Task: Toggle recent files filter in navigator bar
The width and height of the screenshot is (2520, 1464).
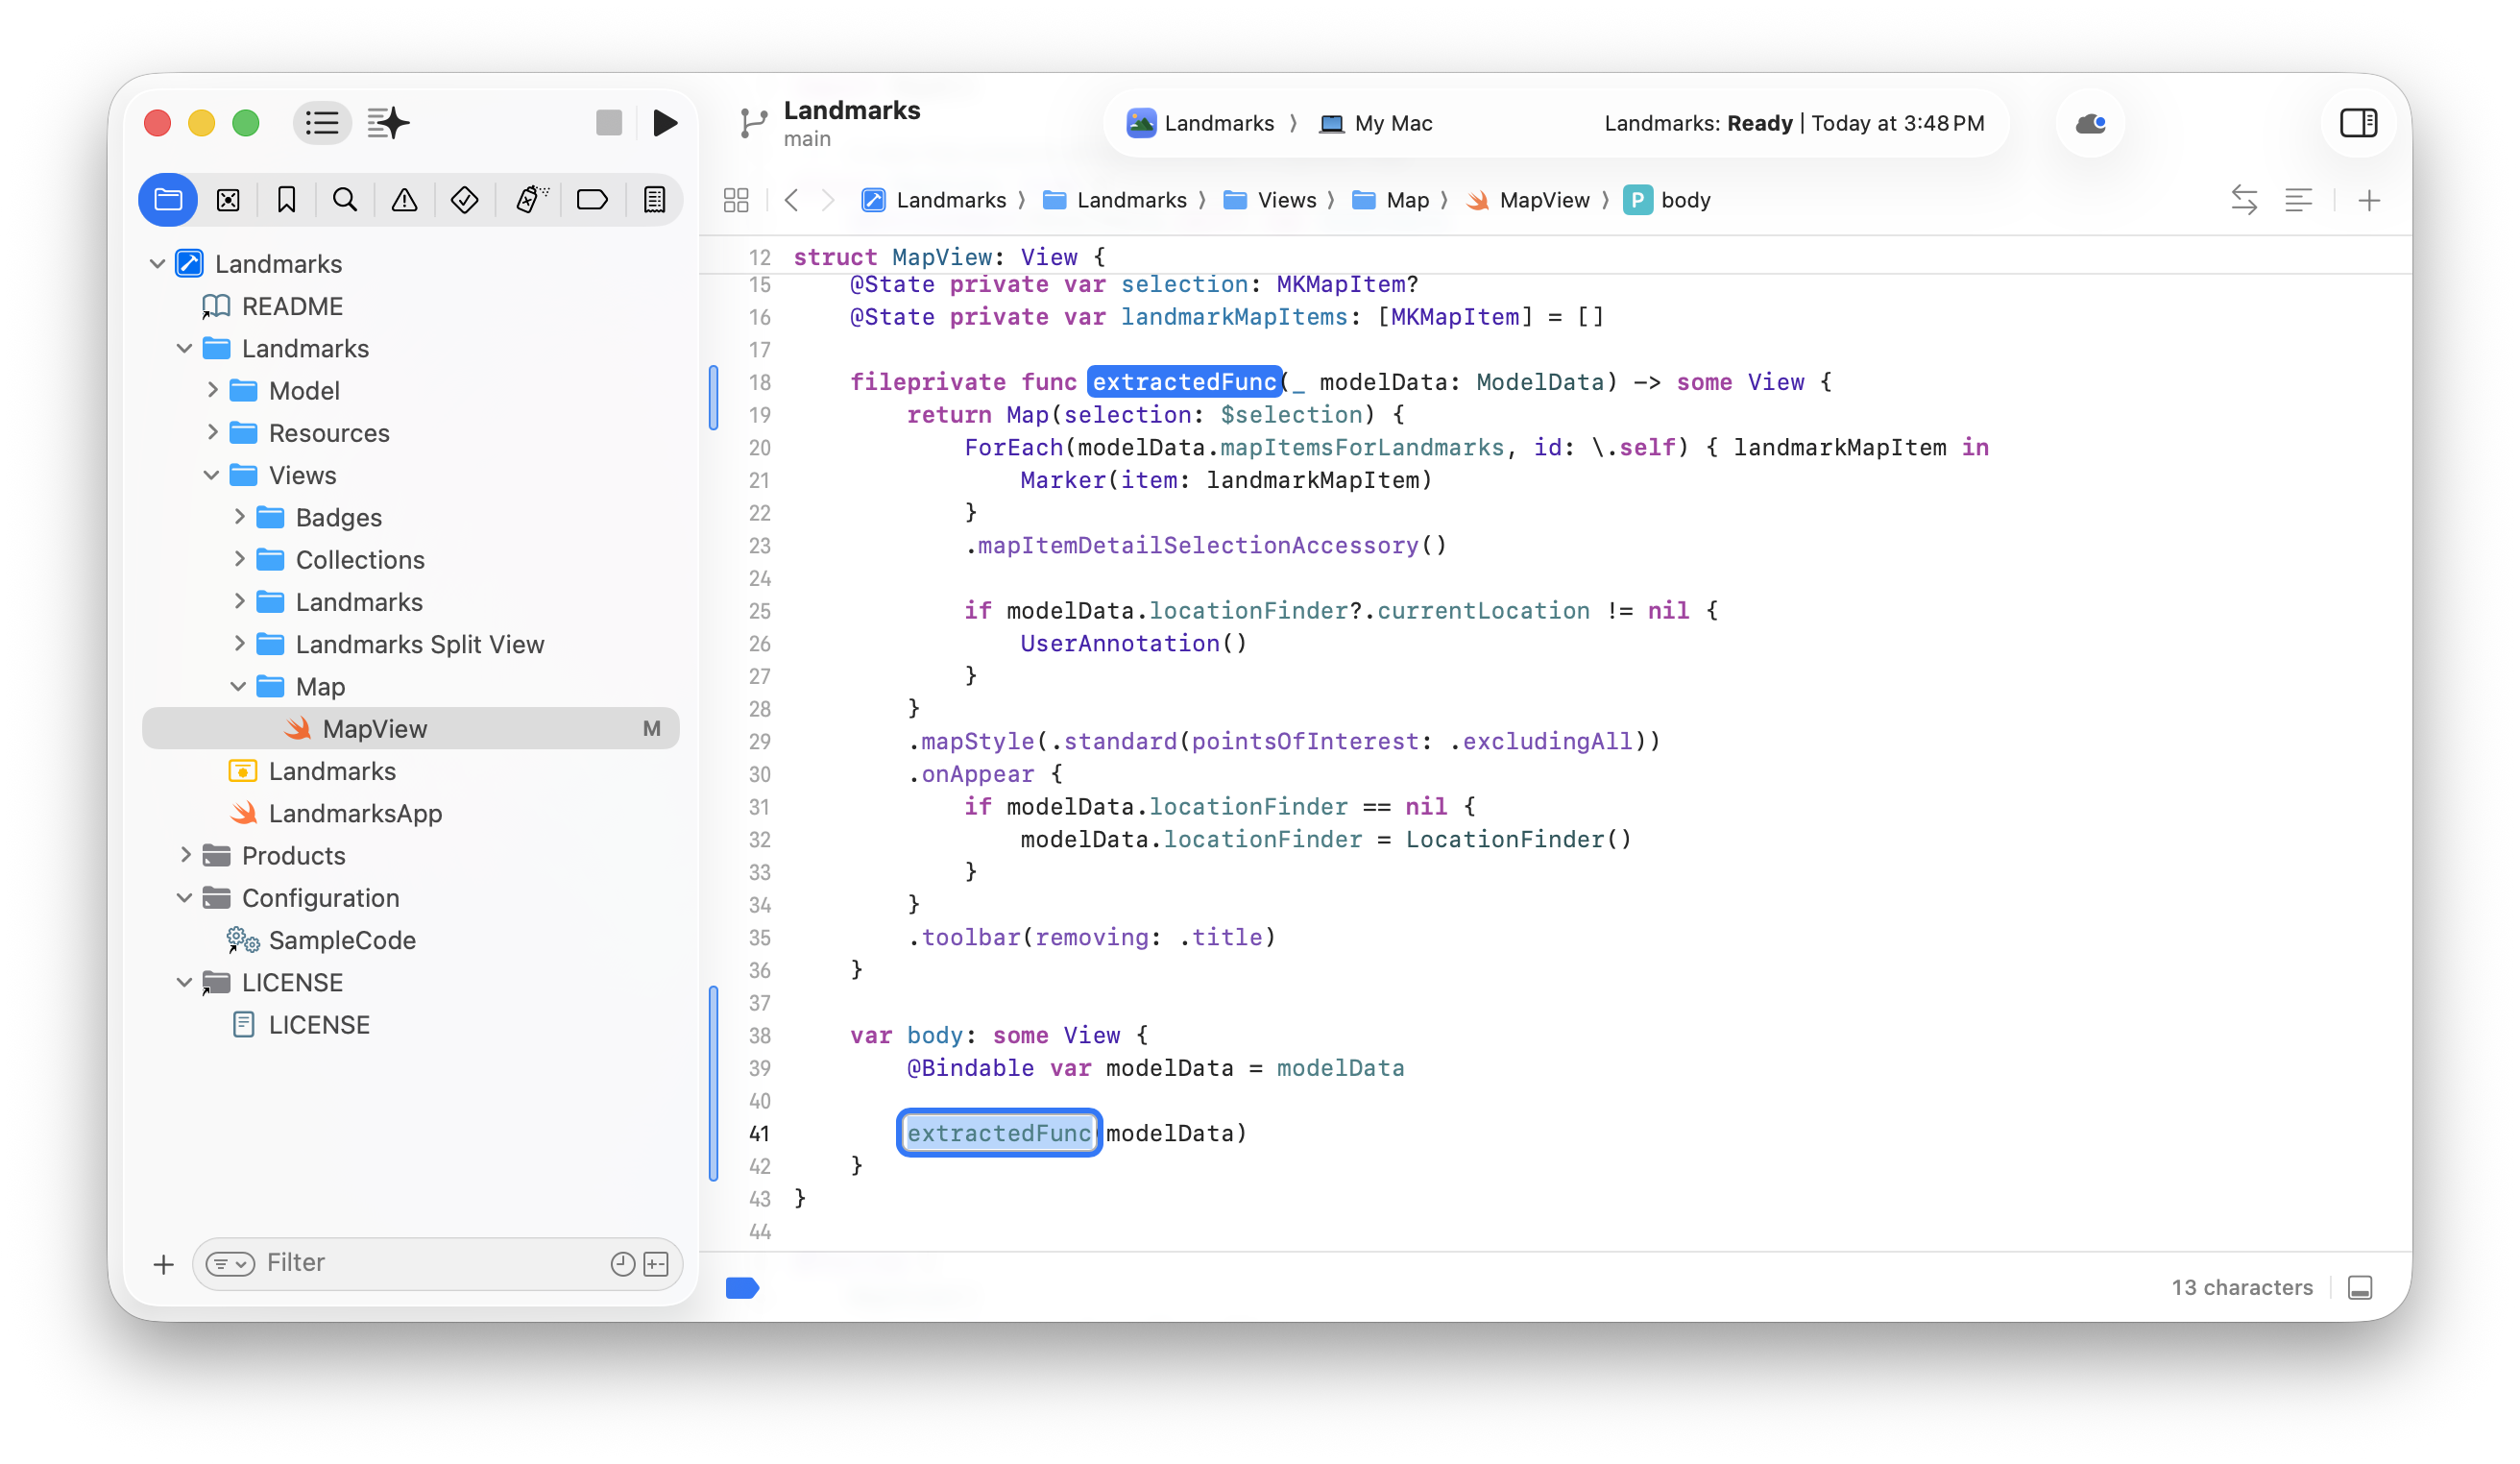Action: pos(622,1263)
